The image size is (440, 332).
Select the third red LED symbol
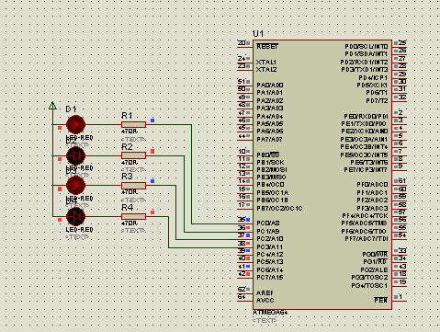(75, 185)
